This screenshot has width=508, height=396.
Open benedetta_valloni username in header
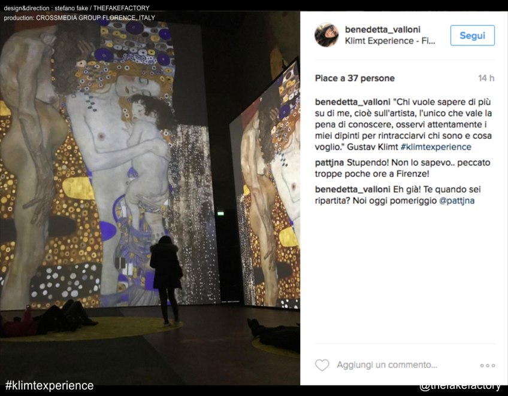(x=383, y=29)
